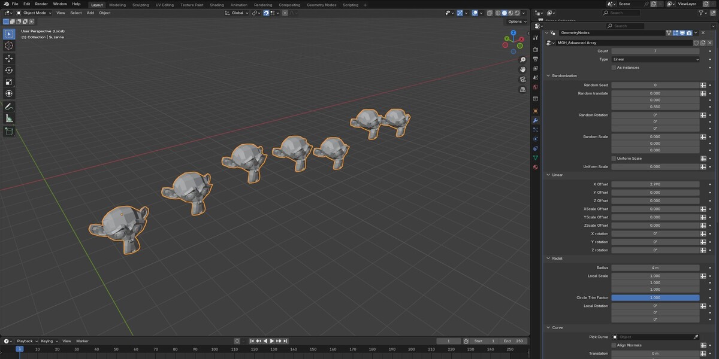Switch to the Sculpting workspace tab
The width and height of the screenshot is (719, 359).
coord(141,5)
